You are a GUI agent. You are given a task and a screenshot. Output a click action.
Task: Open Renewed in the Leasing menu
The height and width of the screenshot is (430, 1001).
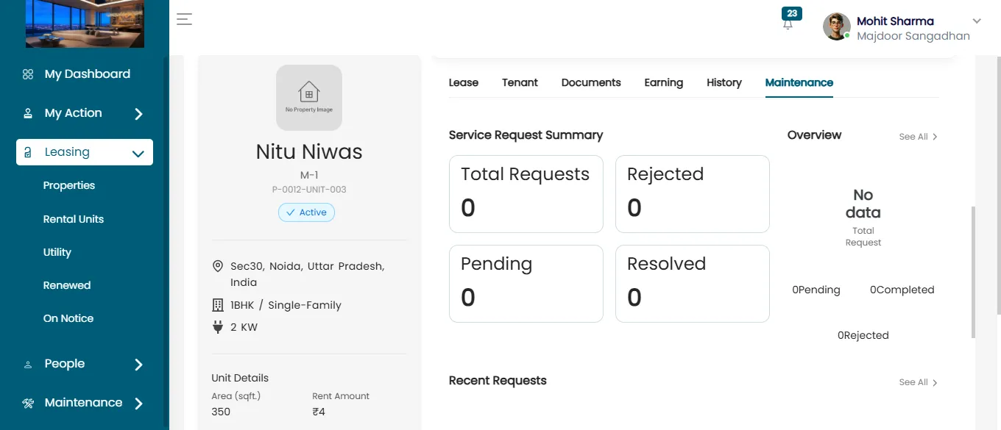pos(67,285)
